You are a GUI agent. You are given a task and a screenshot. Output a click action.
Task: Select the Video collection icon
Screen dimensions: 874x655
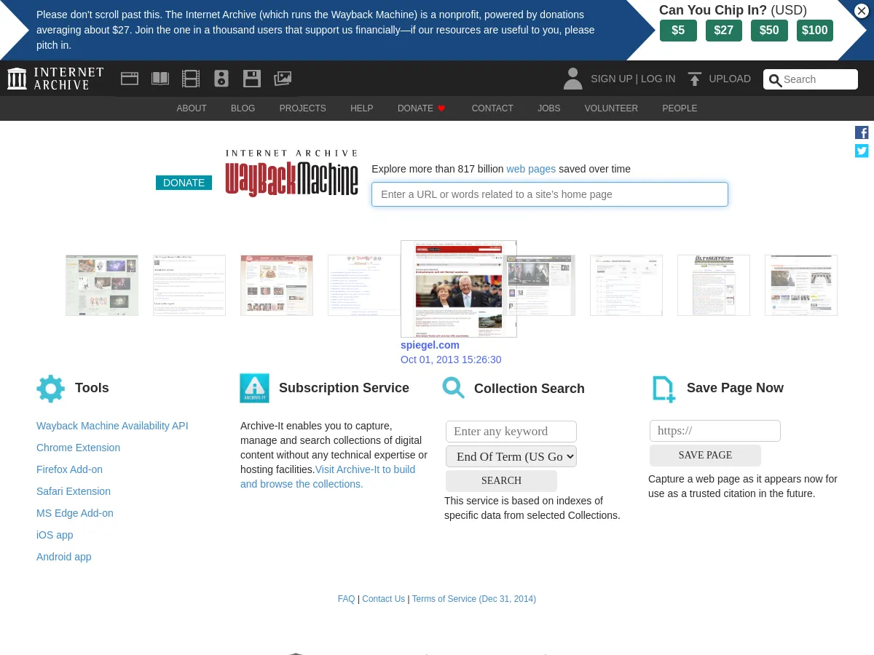point(190,78)
